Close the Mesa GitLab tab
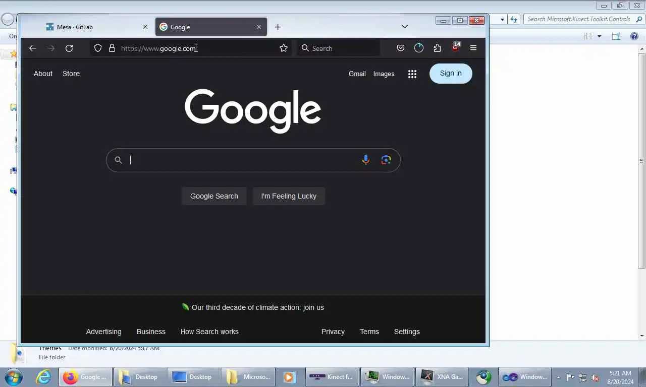 [x=145, y=27]
